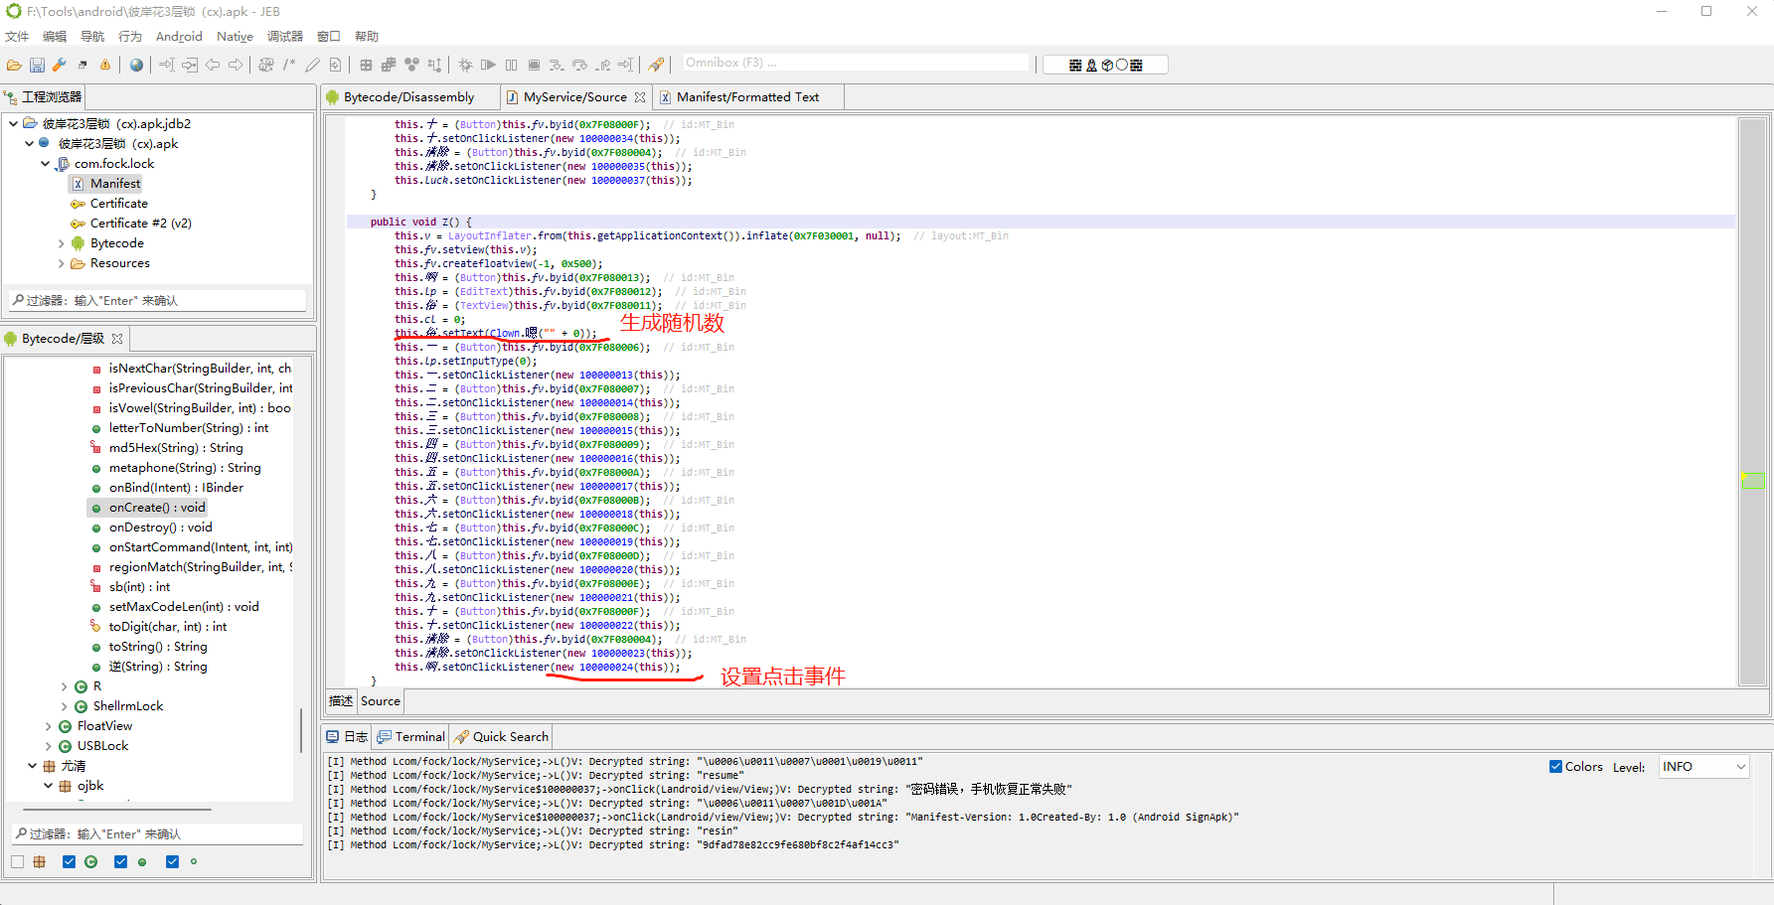This screenshot has height=905, width=1774.
Task: Click the rocket/brush icon beside Omnibox
Action: (x=656, y=65)
